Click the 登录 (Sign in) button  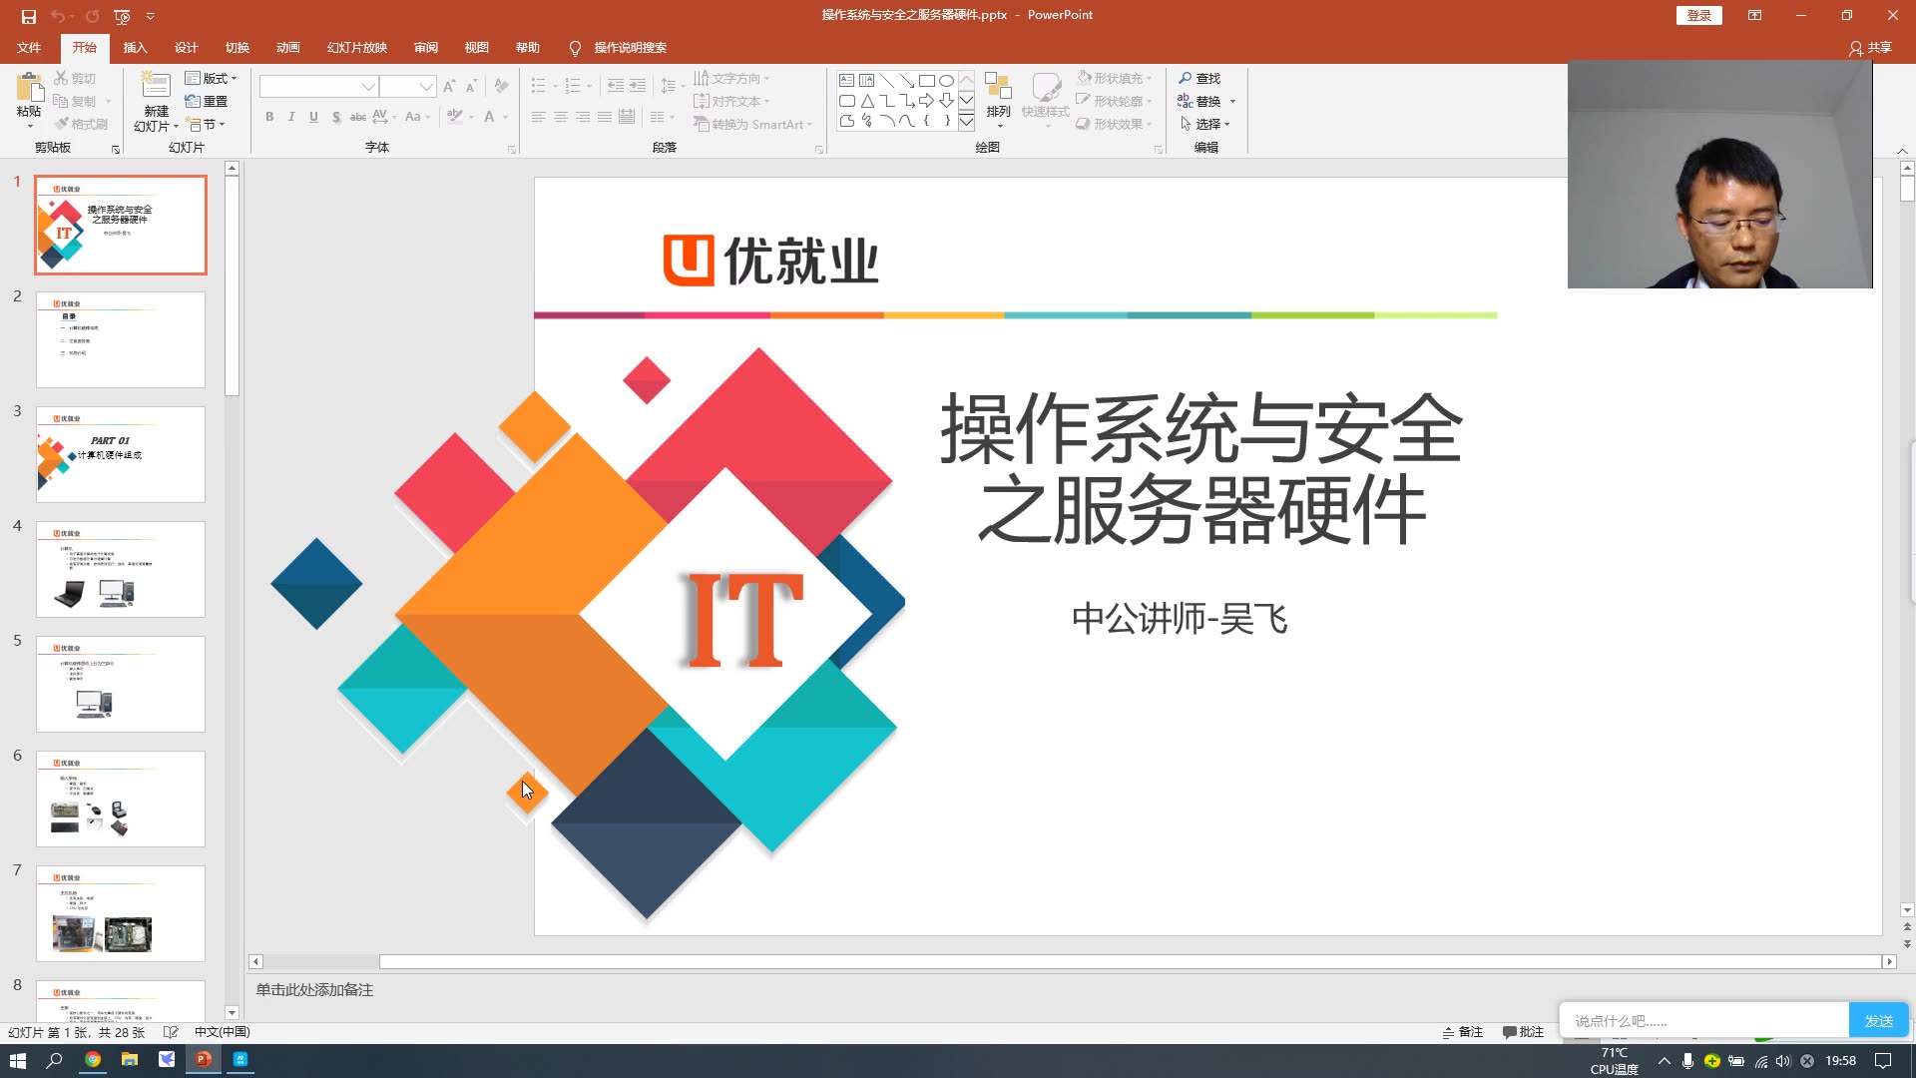point(1697,15)
